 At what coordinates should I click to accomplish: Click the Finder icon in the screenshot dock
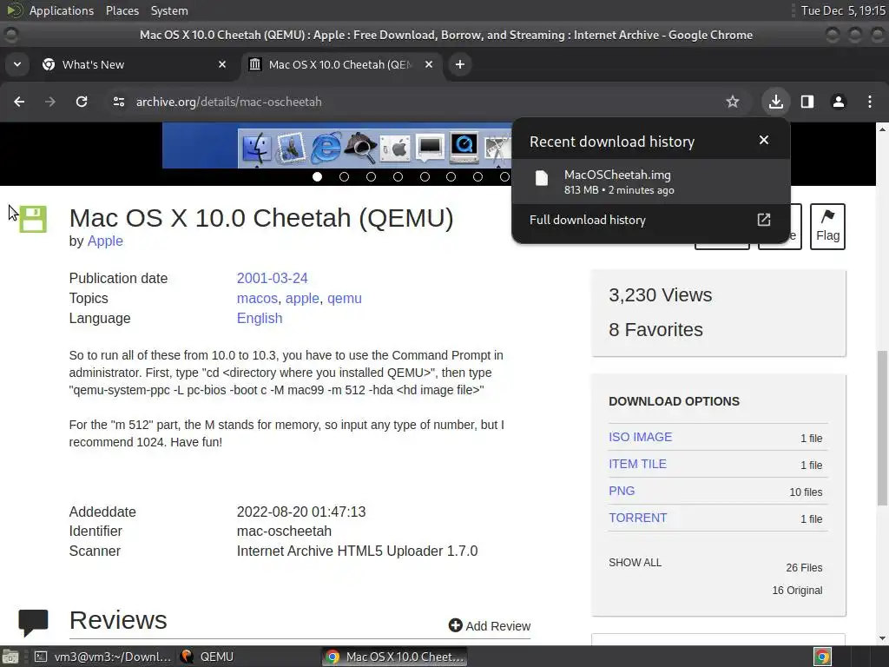click(257, 149)
